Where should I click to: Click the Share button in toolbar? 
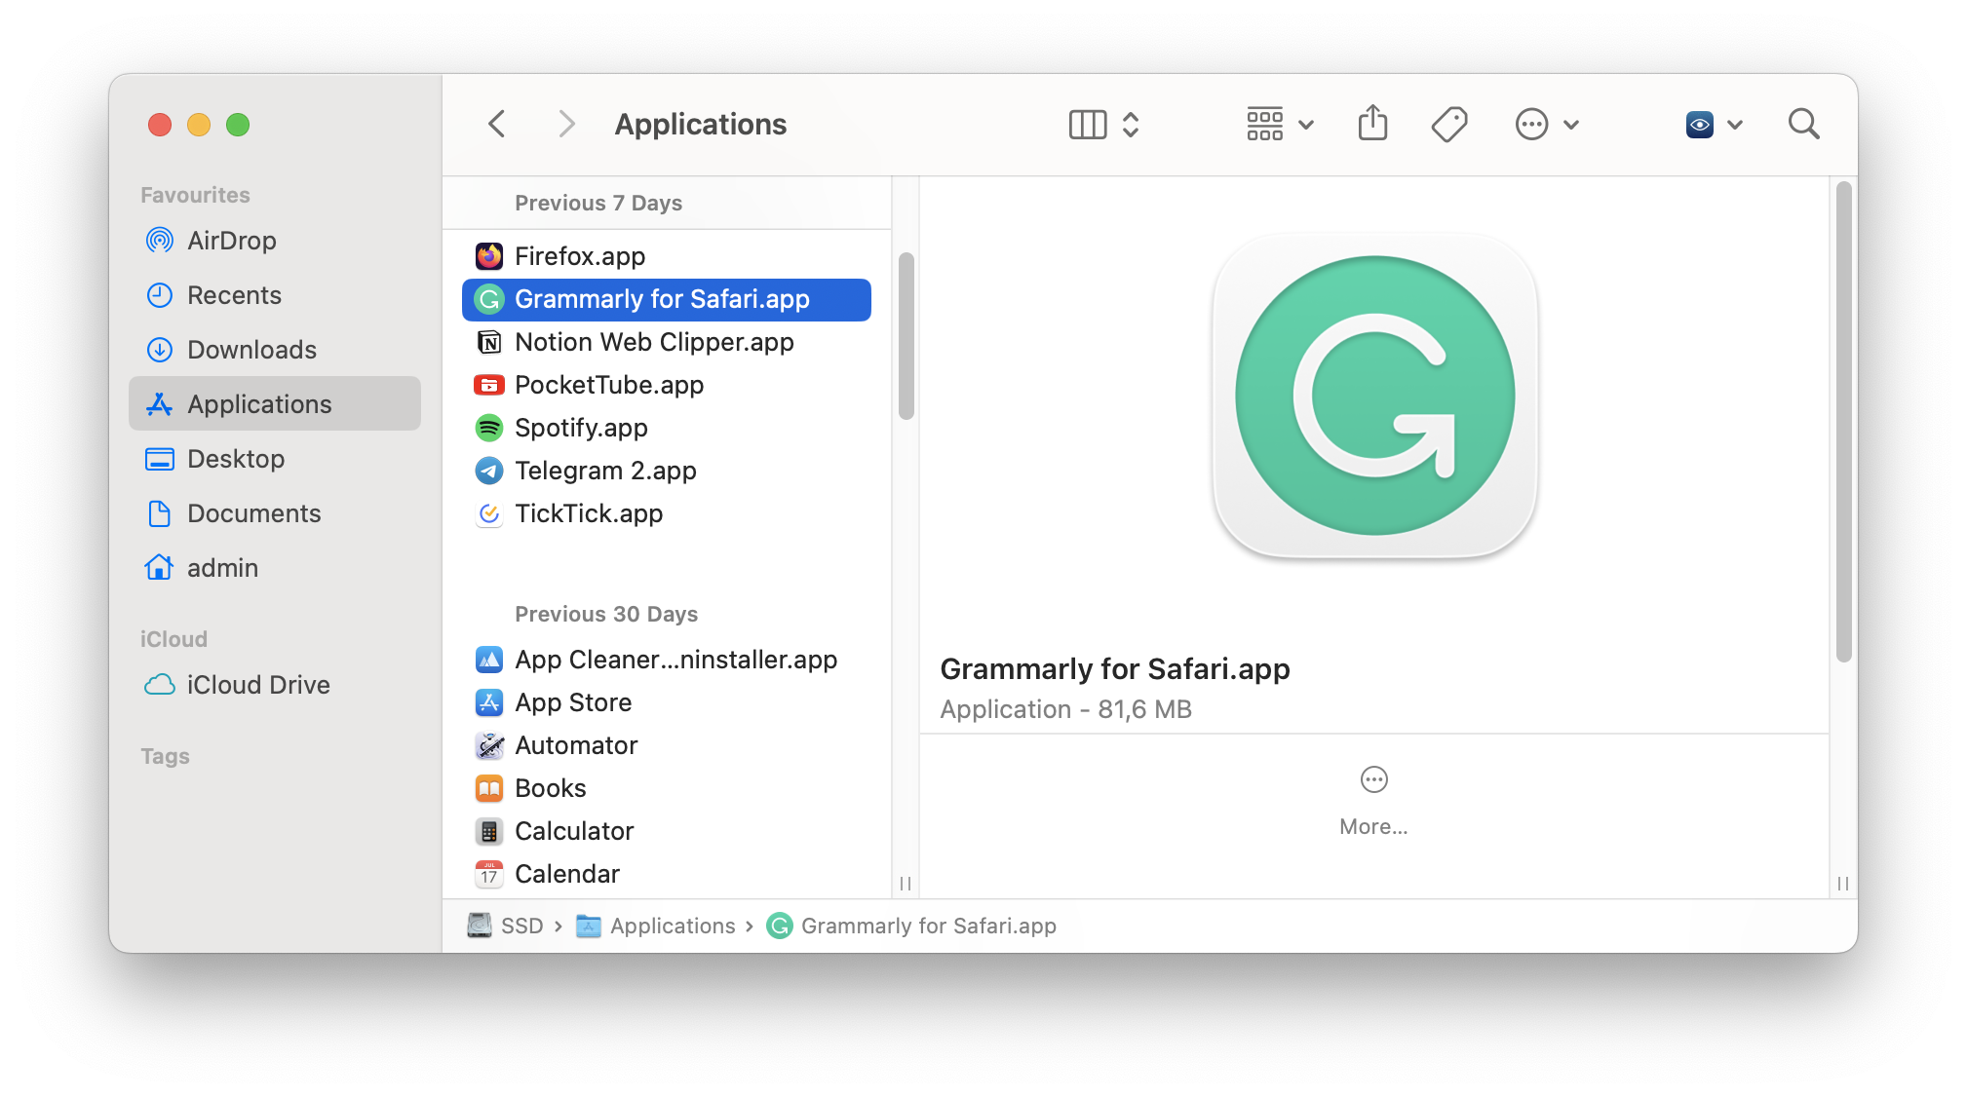click(1375, 123)
